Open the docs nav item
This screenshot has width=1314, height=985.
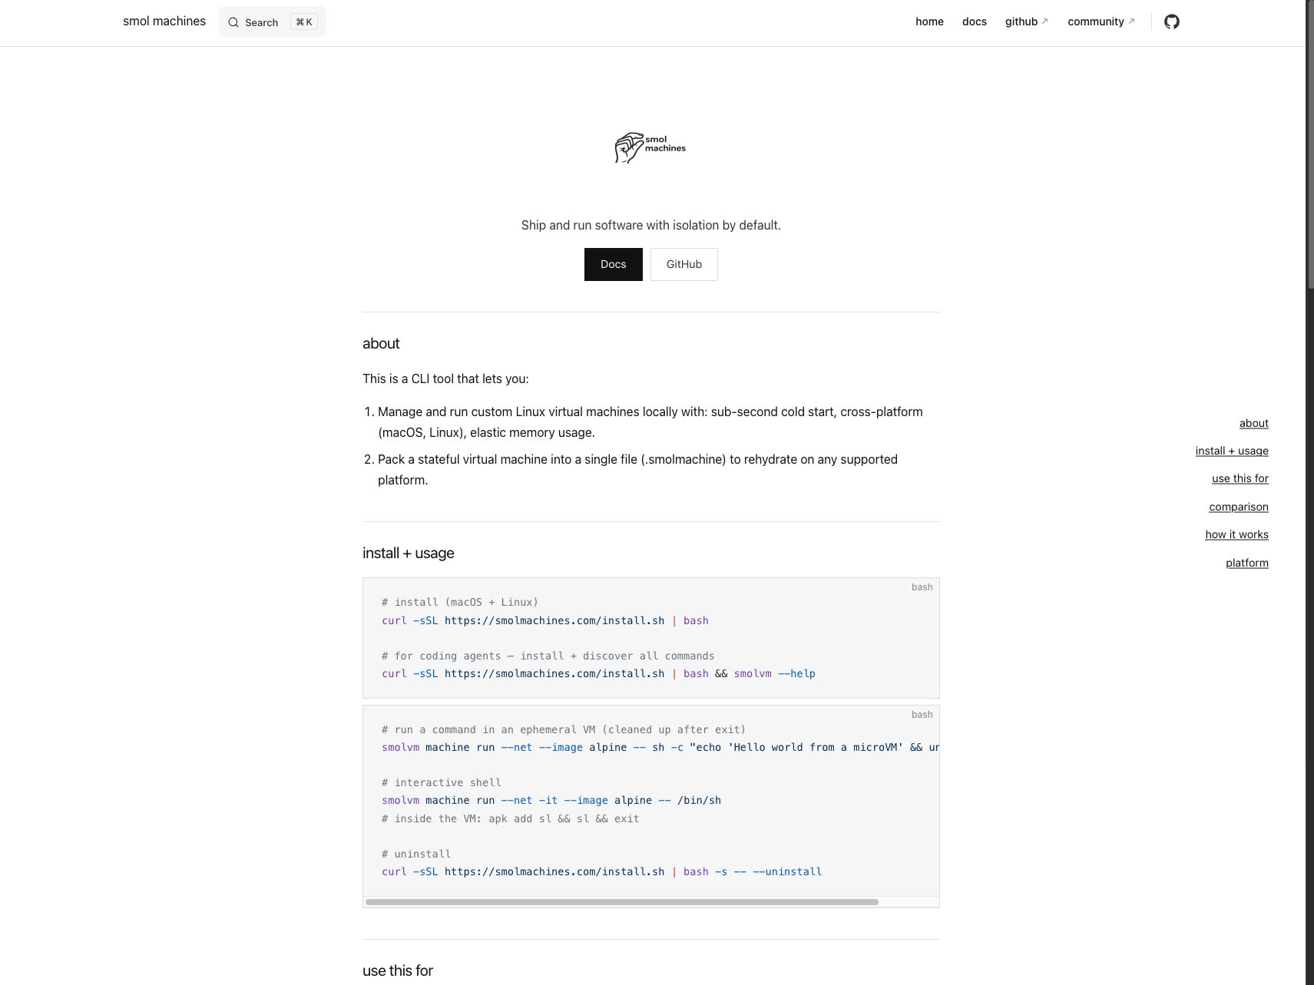pyautogui.click(x=974, y=21)
